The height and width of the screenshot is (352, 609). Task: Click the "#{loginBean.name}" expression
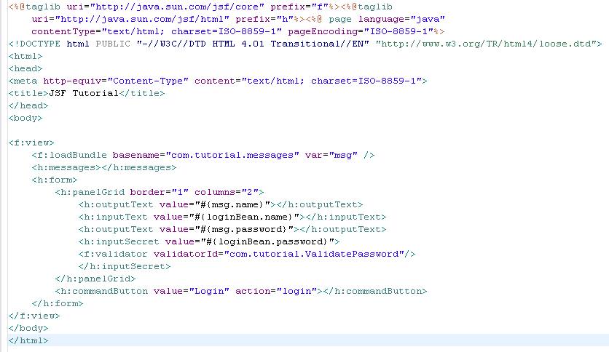(x=244, y=217)
